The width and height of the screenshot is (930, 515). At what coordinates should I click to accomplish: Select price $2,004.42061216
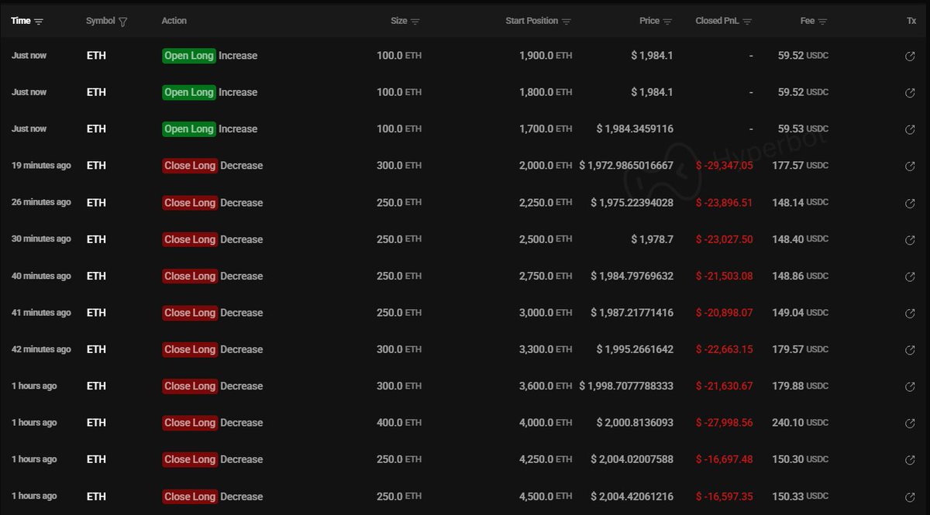(632, 496)
